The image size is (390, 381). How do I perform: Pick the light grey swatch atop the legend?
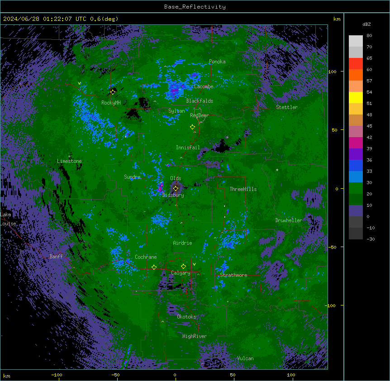pyautogui.click(x=356, y=41)
